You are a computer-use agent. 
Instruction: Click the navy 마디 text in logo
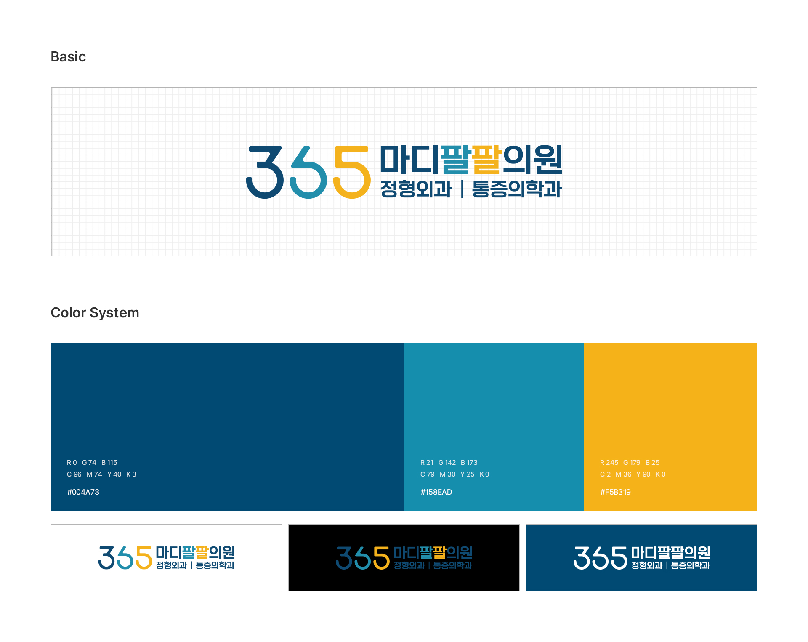coord(409,160)
